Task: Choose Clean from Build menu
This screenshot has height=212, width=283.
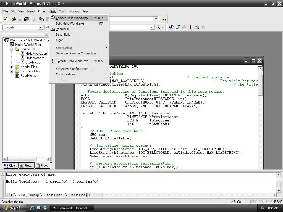Action: coord(79,40)
